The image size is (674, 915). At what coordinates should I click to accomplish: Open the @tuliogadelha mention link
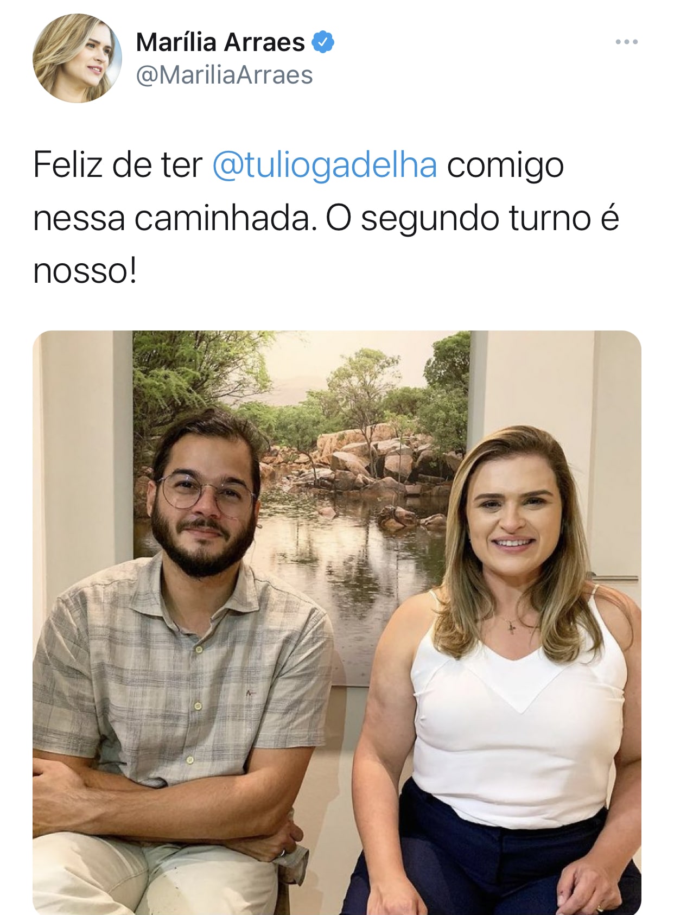click(324, 165)
